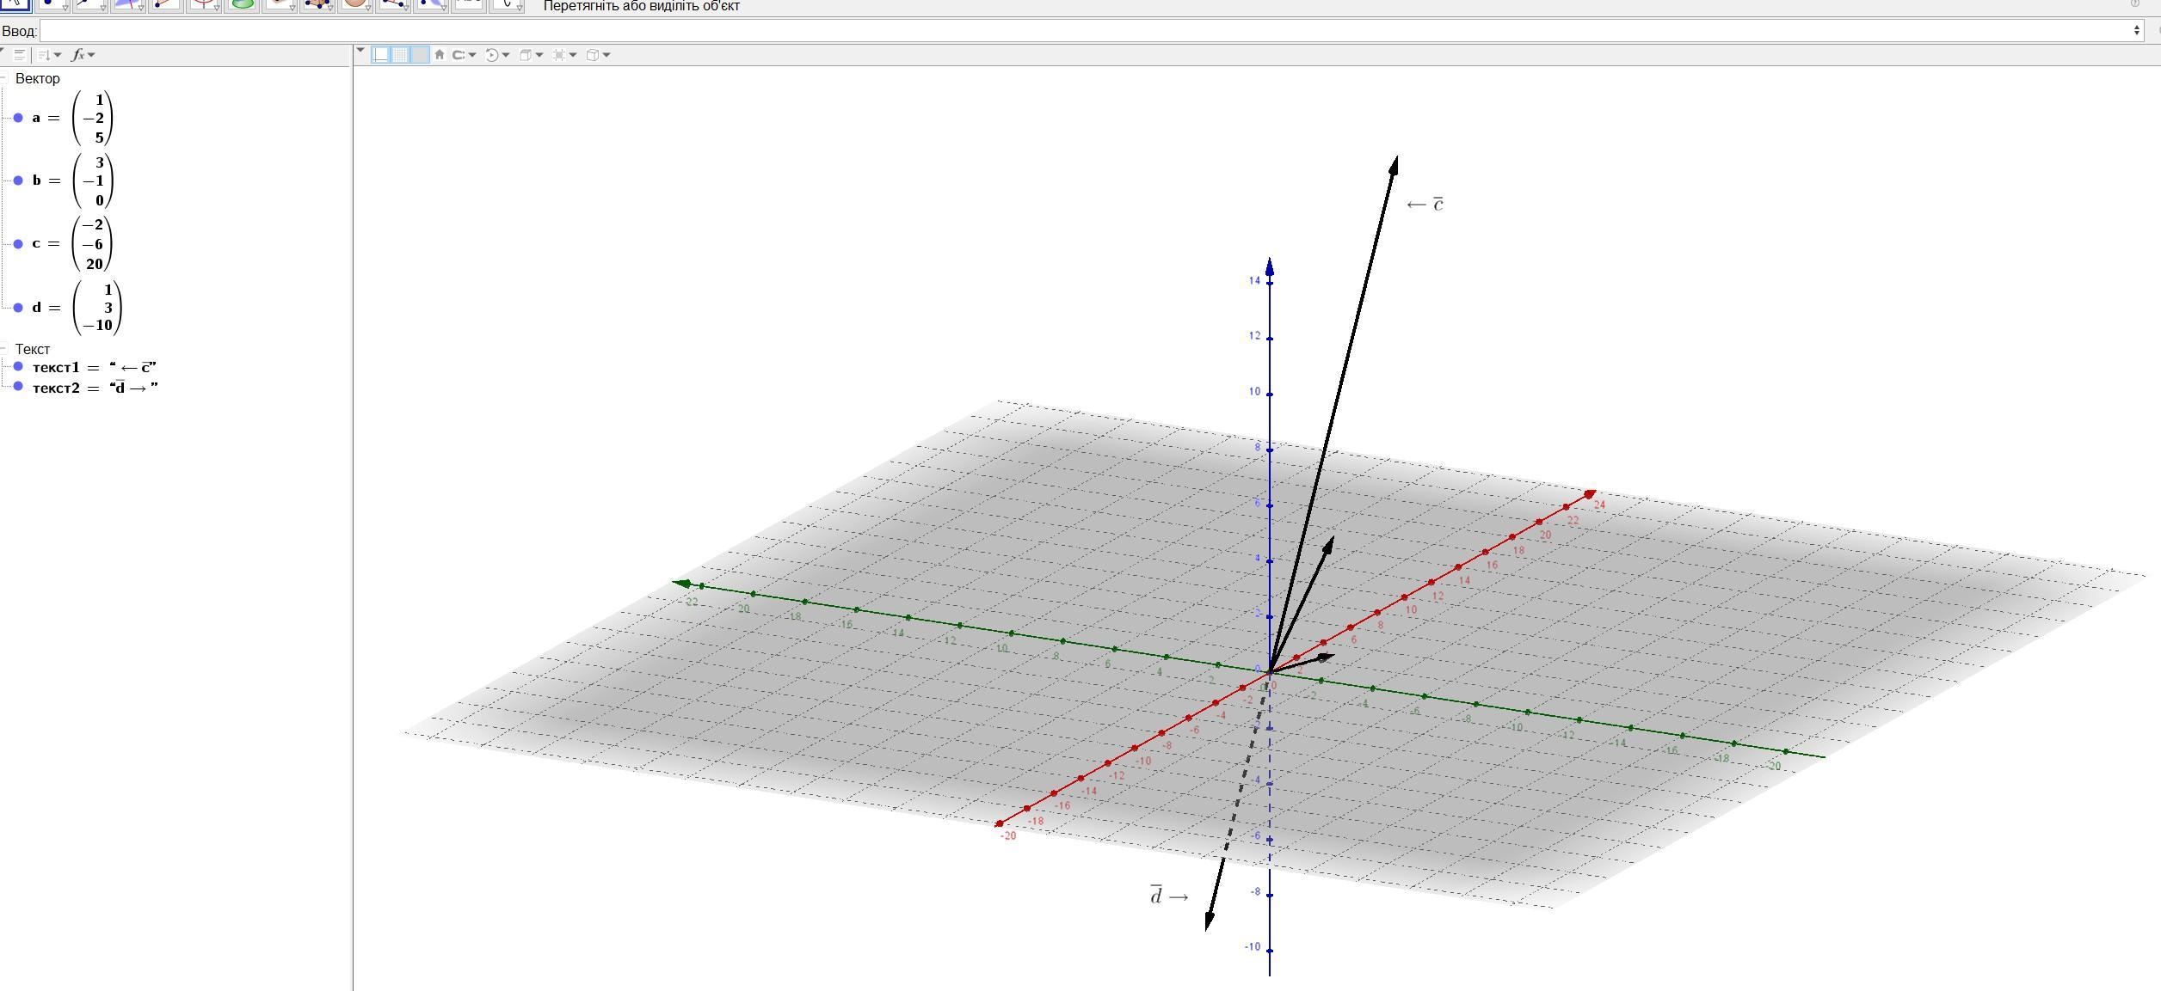This screenshot has width=2161, height=991.
Task: Hide vector c via its blue dot
Action: [x=18, y=244]
